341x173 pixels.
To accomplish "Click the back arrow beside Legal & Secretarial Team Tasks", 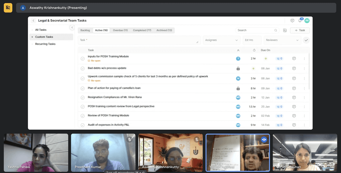I will click(x=33, y=21).
